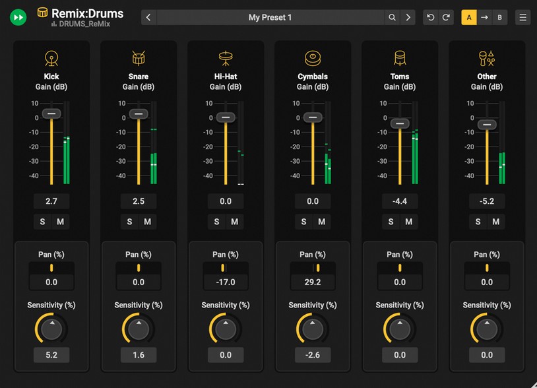
Task: Solo the Hi-Hat channel
Action: tap(216, 222)
